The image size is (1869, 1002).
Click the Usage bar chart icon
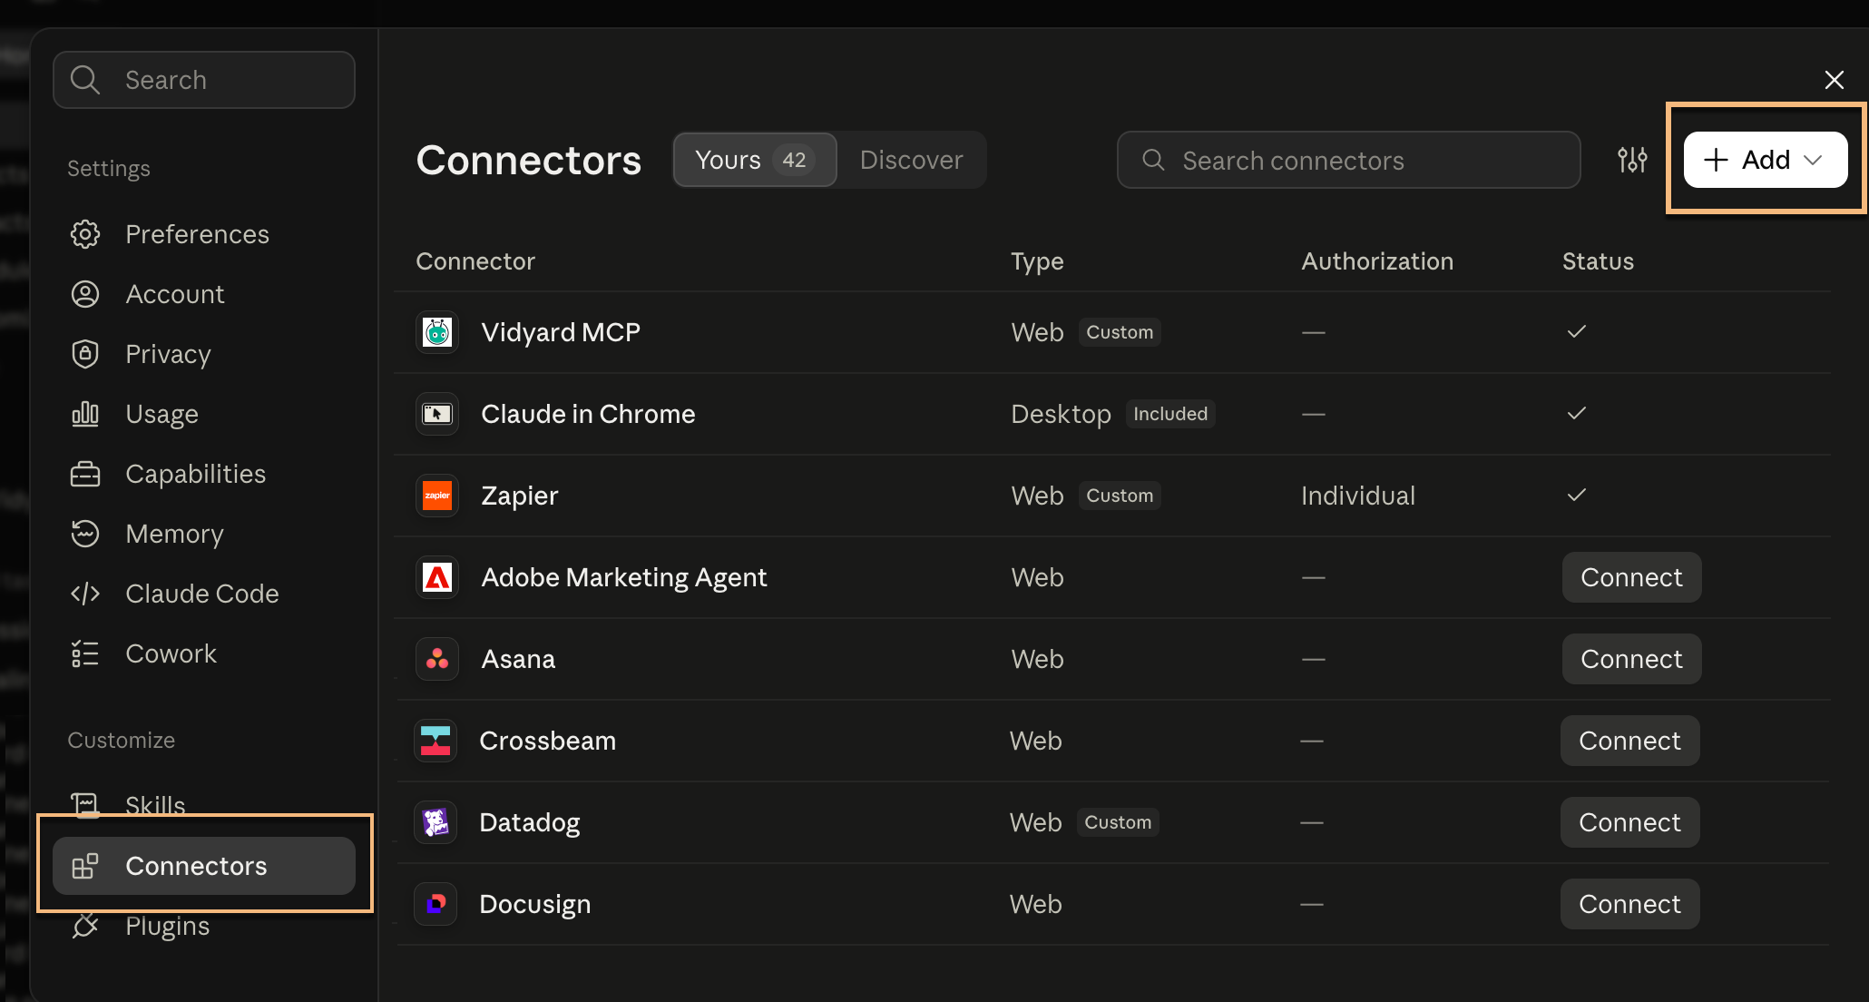(85, 414)
